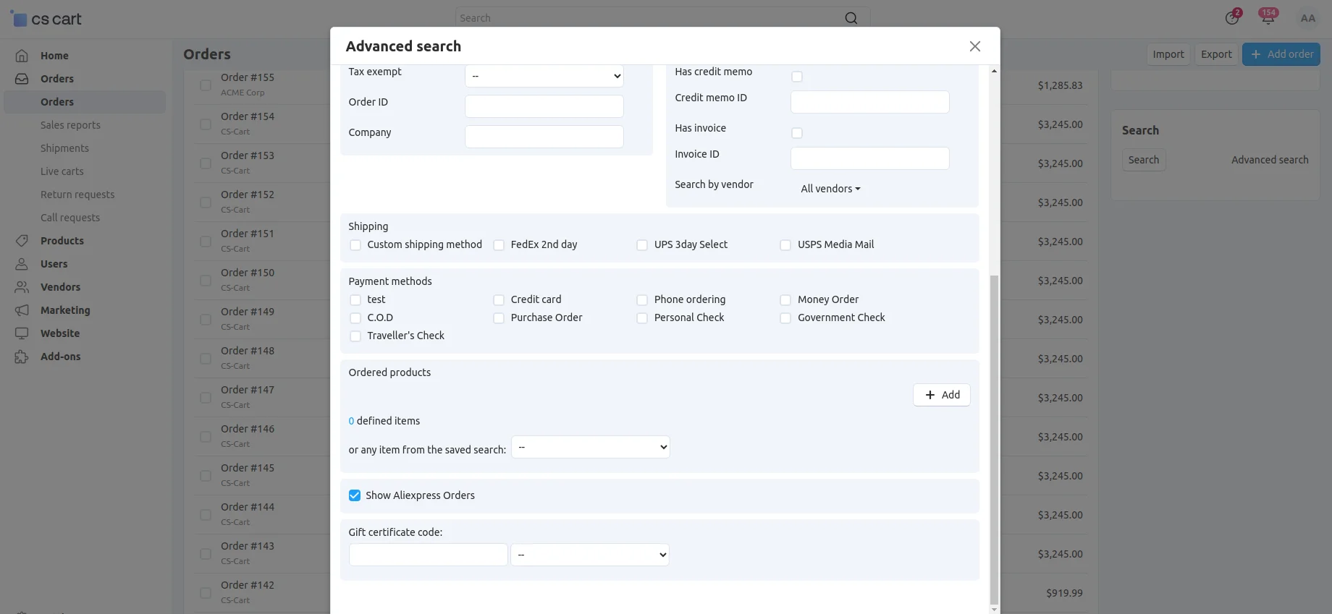Image resolution: width=1332 pixels, height=614 pixels.
Task: Tick the Credit card payment checkbox
Action: click(x=499, y=300)
